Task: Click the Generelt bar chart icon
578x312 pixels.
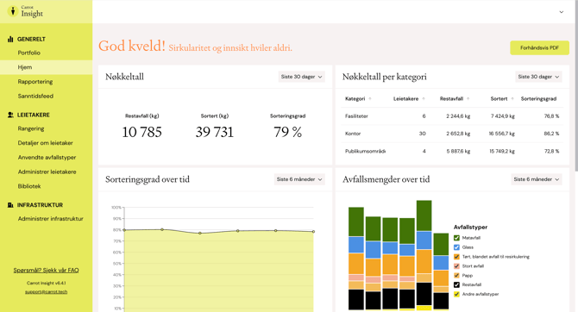Action: 10,39
